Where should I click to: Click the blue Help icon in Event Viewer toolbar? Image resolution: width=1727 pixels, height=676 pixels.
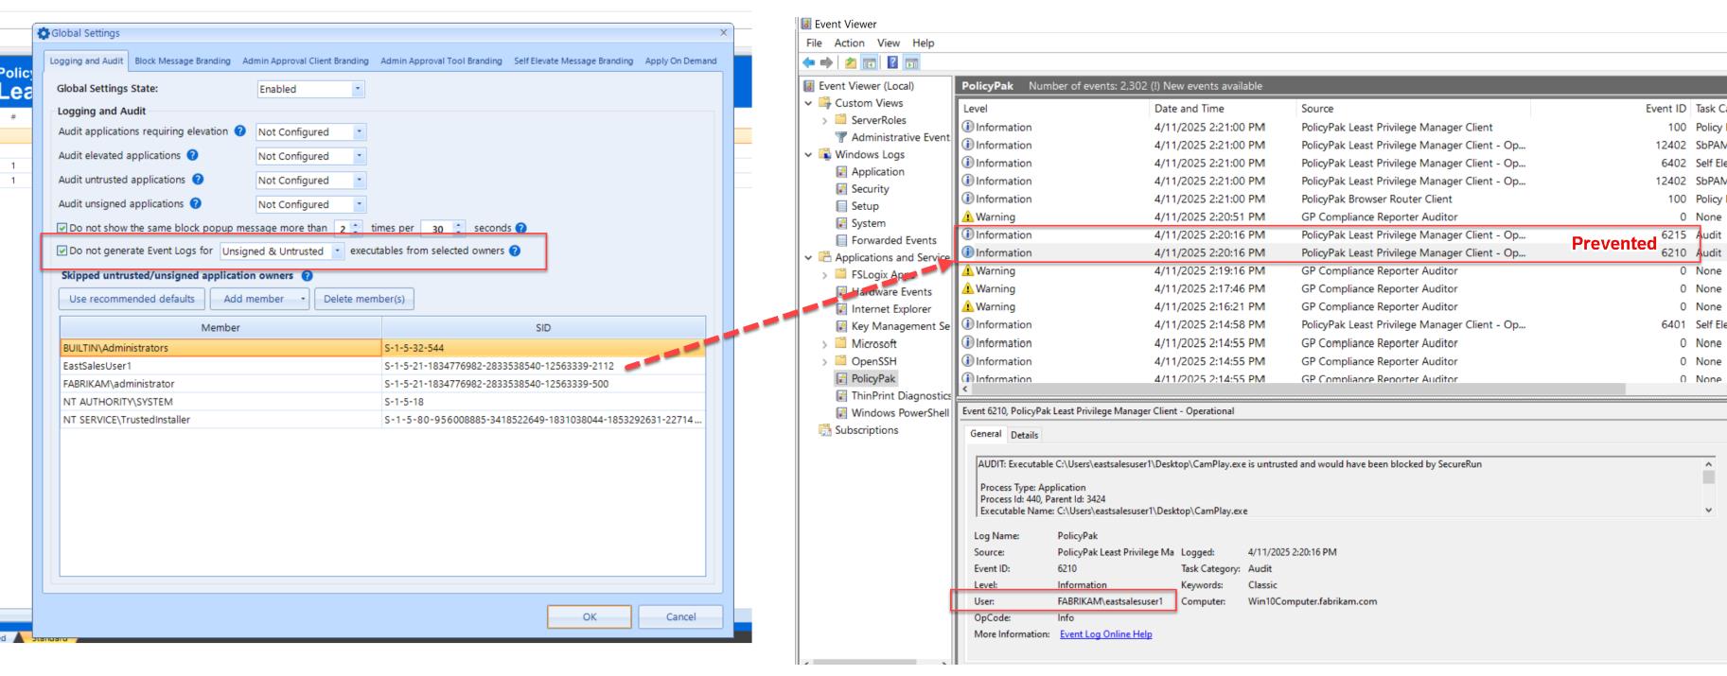click(894, 62)
